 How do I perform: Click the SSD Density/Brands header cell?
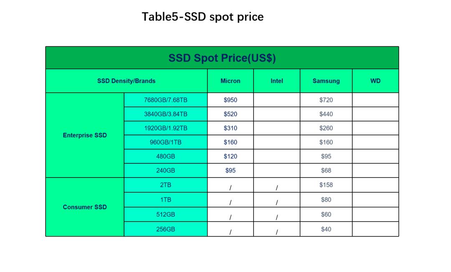(126, 81)
